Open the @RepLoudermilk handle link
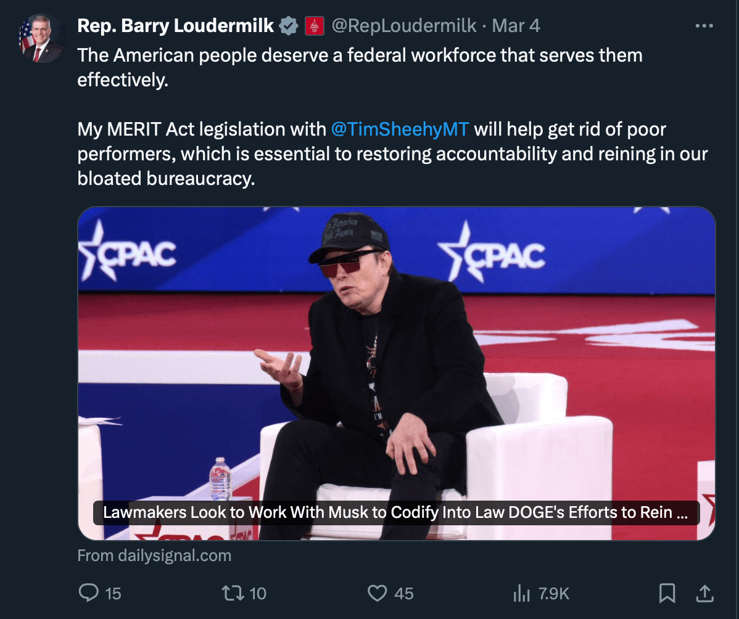The image size is (739, 619). 404,26
